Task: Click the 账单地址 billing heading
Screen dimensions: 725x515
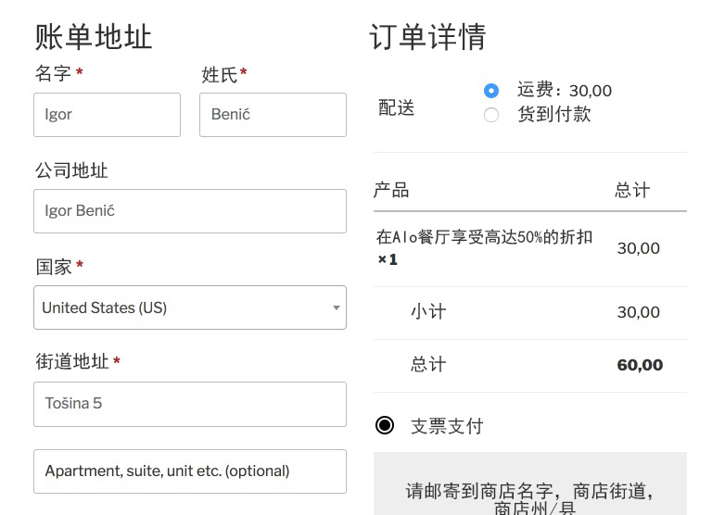Action: (x=94, y=37)
